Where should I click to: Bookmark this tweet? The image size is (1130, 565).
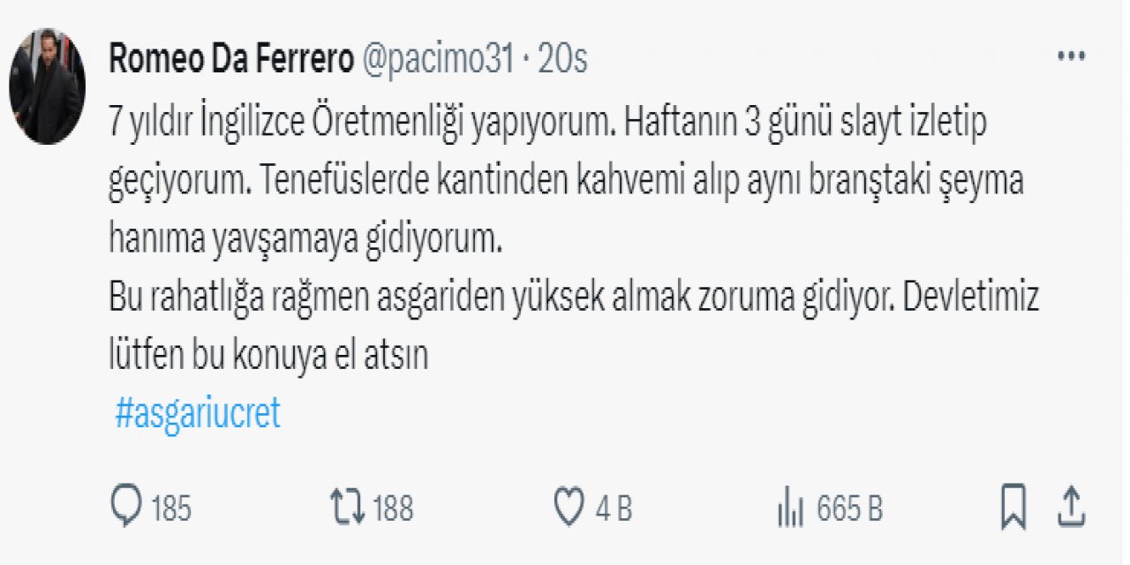1014,508
